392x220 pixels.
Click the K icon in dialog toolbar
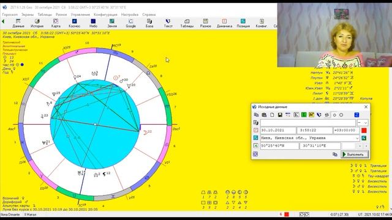296,115
